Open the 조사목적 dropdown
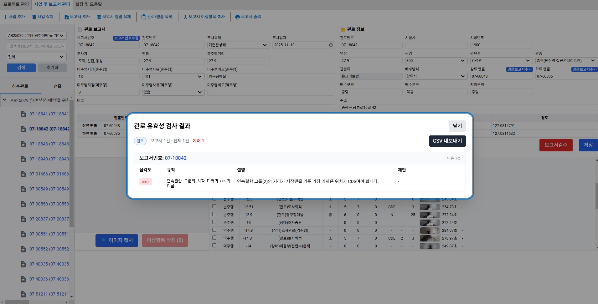The height and width of the screenshot is (304, 598). (x=239, y=45)
